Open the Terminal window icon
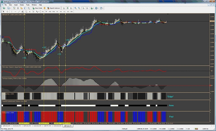This screenshot has height=131, width=216. [x=25, y=8]
